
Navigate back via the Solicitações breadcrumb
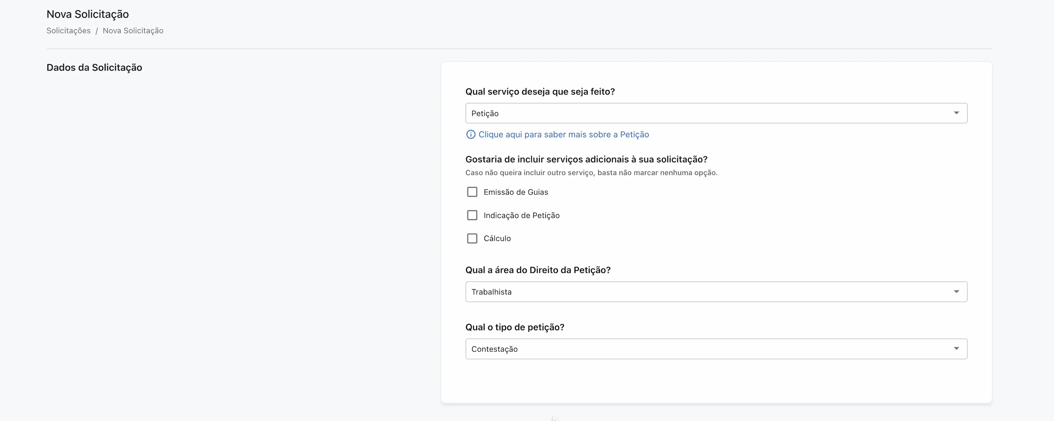[x=68, y=30]
